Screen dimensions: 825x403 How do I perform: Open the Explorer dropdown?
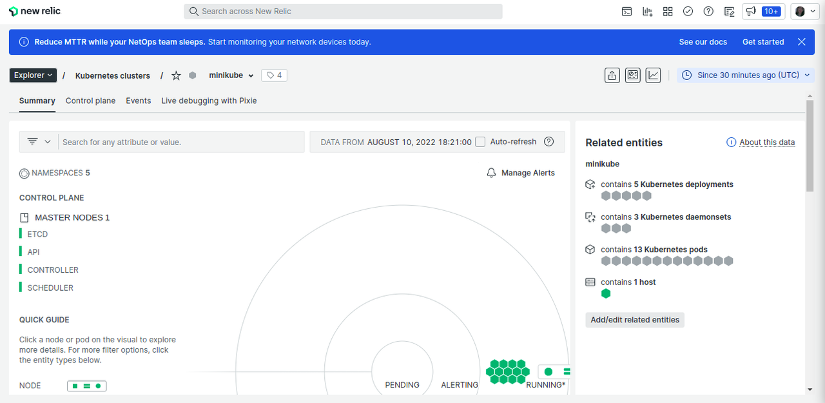tap(33, 75)
